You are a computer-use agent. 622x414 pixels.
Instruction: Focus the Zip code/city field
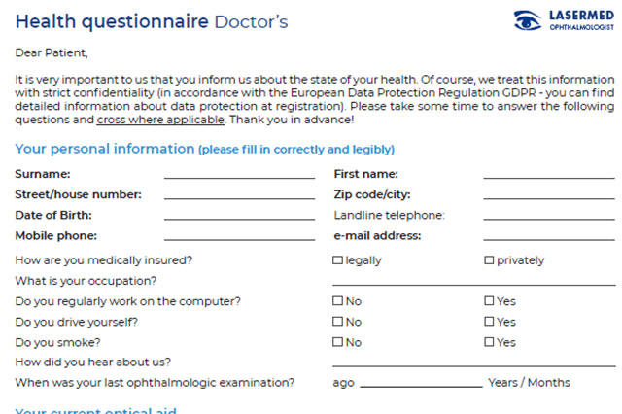548,195
